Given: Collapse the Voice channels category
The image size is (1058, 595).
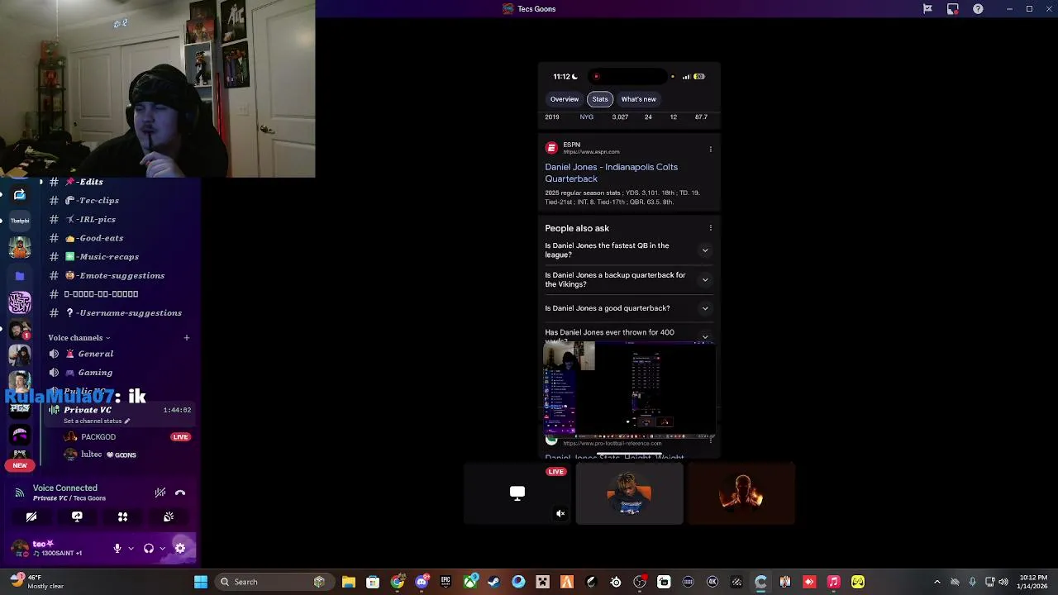Looking at the screenshot, I should click(79, 337).
